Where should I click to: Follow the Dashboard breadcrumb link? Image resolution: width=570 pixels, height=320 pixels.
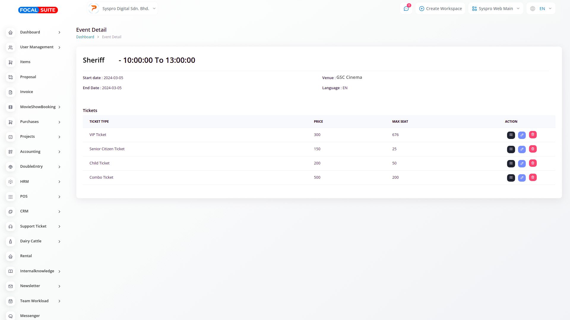85,37
